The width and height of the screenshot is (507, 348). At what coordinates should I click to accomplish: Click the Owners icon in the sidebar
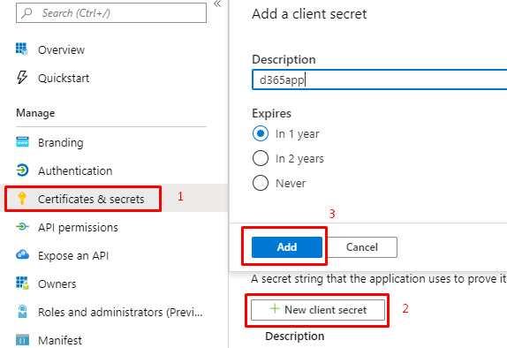(x=22, y=283)
